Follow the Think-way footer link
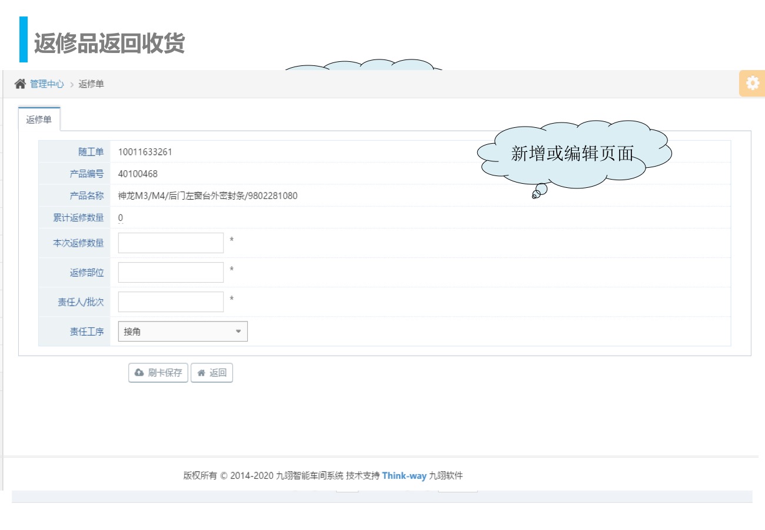 tap(404, 476)
